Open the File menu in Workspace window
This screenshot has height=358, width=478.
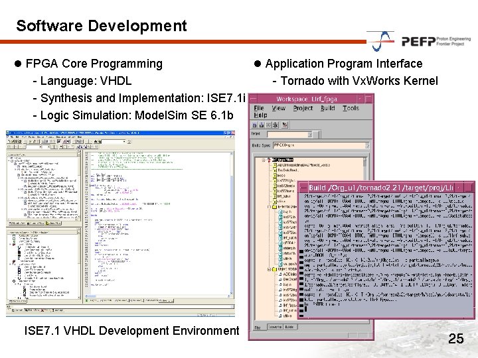tap(259, 108)
